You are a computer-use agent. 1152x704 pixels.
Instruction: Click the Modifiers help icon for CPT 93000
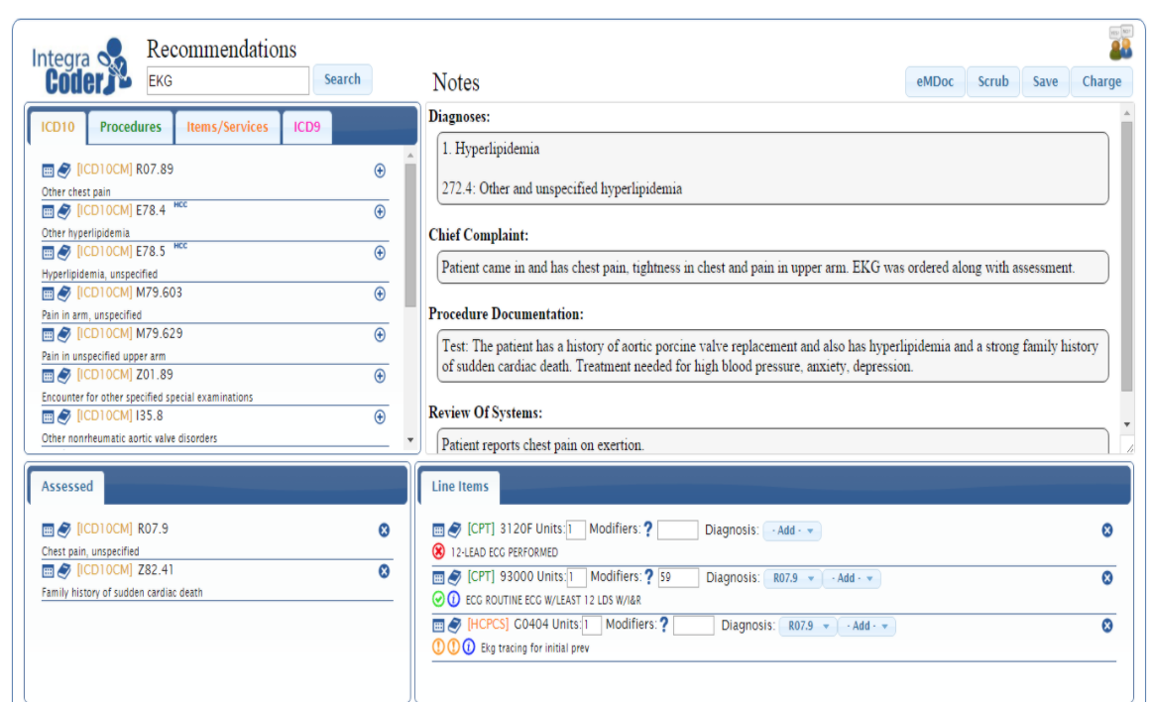pyautogui.click(x=649, y=578)
